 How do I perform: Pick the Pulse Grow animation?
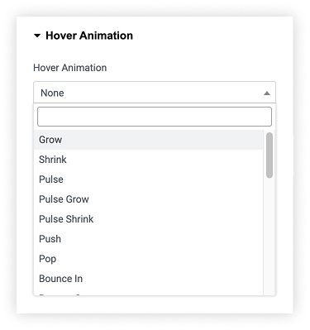pos(148,199)
